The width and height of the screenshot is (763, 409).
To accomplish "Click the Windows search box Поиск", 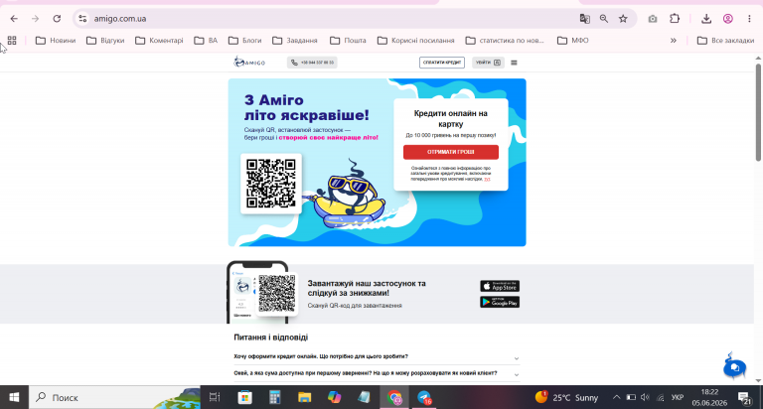I will [115, 397].
